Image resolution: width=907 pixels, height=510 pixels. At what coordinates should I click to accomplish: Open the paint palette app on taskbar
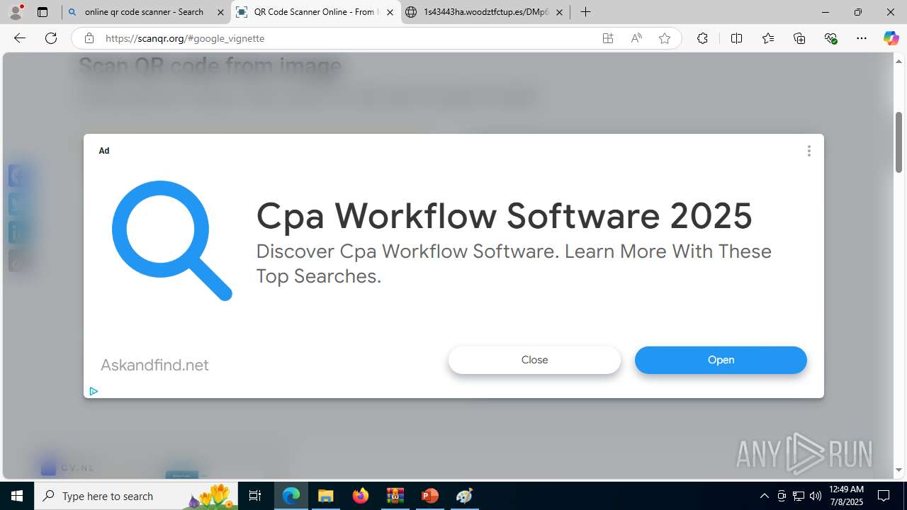[x=464, y=496]
